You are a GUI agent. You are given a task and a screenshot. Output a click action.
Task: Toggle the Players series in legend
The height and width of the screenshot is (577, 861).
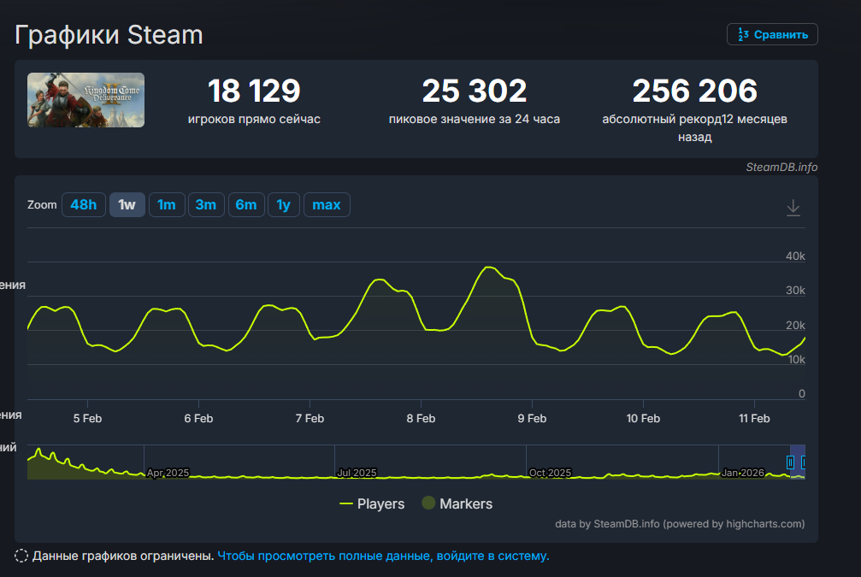tap(372, 503)
